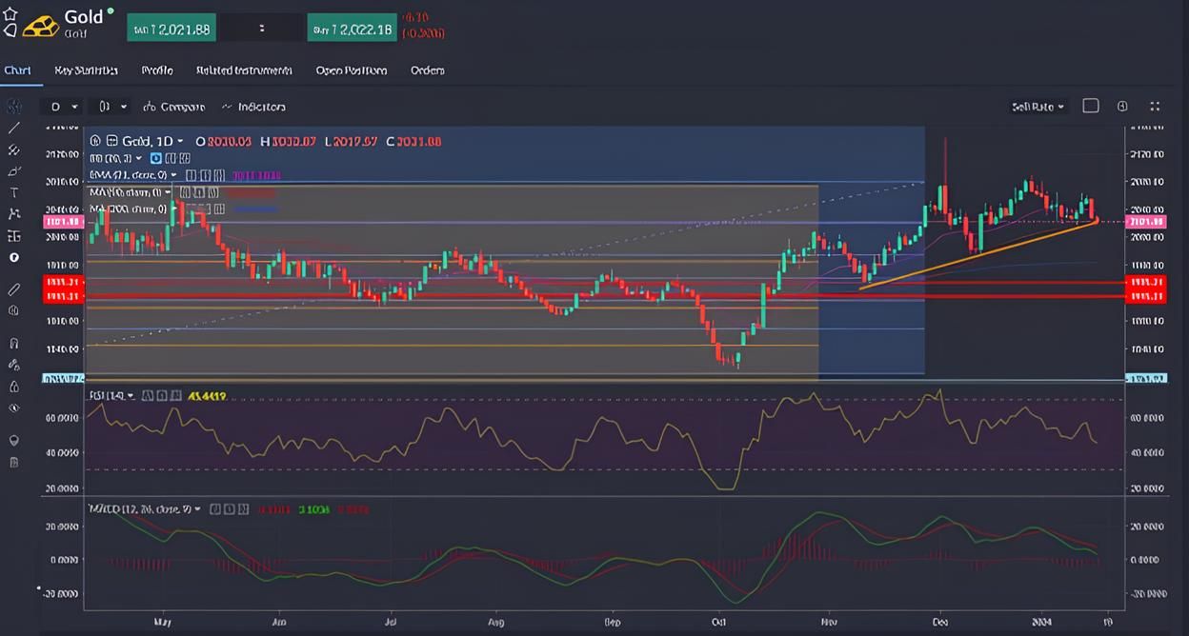Screen dimensions: 1189x636
Task: Expand the Gold, 1D symbol dropdown arrow
Action: [180, 141]
